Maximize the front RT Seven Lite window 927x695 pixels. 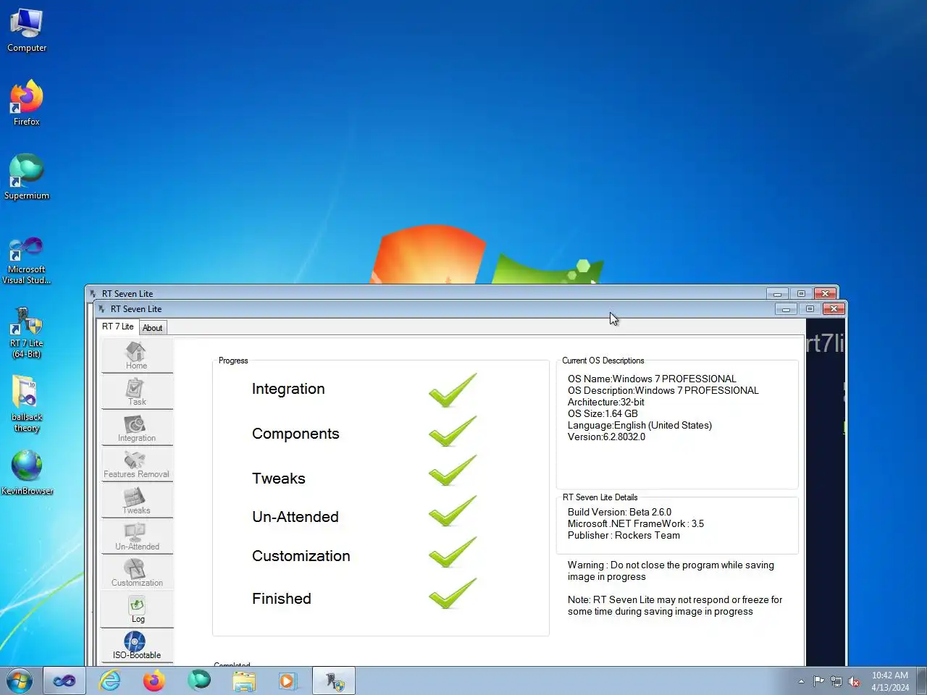(x=810, y=309)
